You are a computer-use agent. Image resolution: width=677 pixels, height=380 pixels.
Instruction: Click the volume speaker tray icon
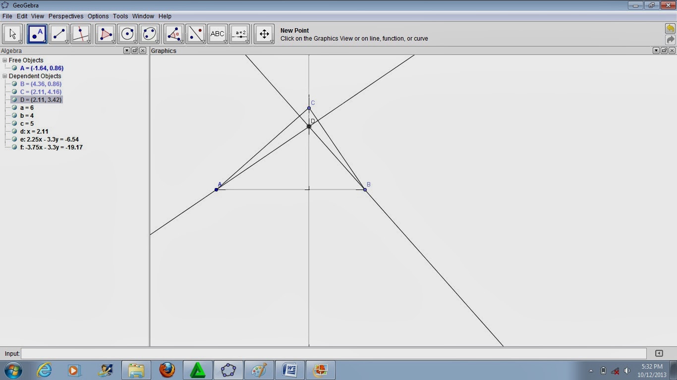coord(627,371)
